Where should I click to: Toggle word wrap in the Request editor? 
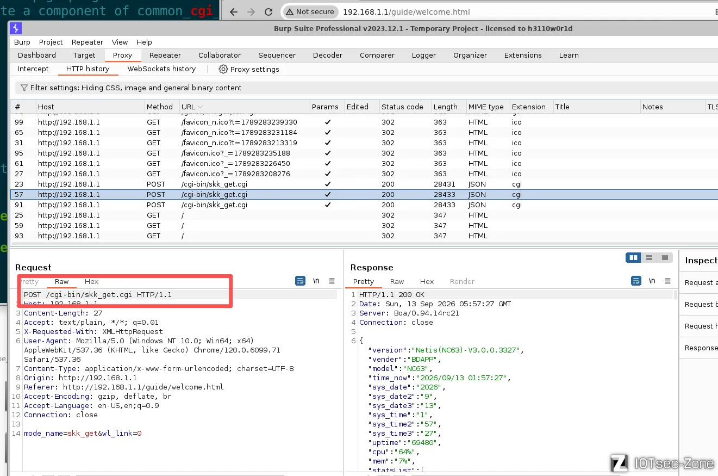tap(300, 281)
